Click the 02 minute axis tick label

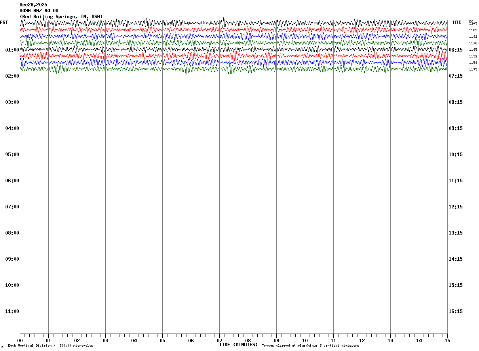point(77,341)
